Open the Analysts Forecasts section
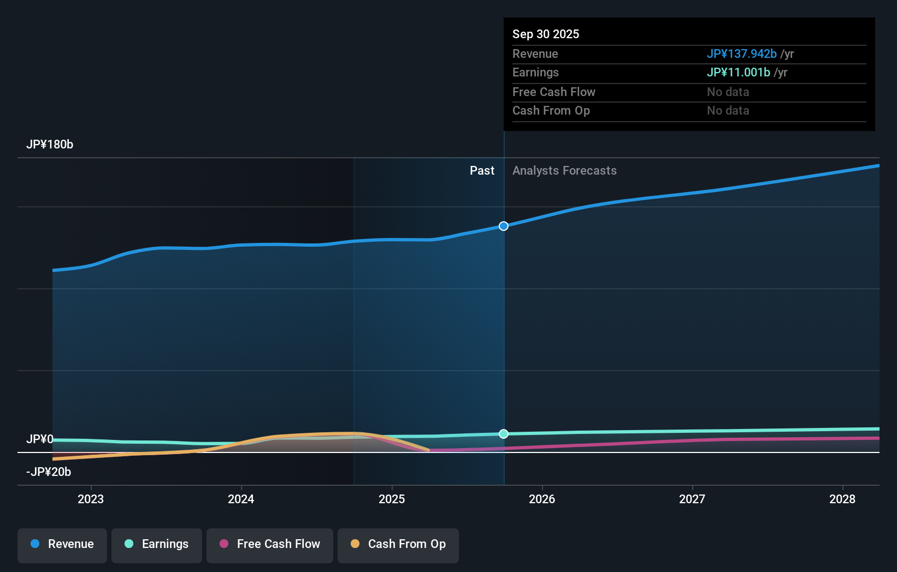 pyautogui.click(x=565, y=170)
